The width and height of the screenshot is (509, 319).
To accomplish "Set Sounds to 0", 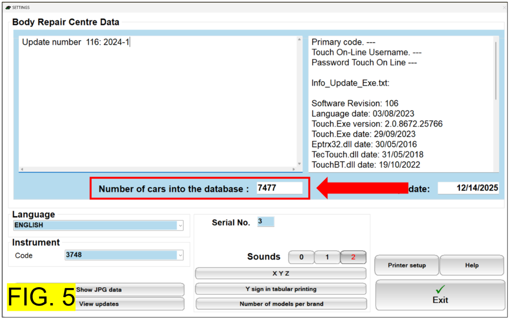I will (x=301, y=257).
